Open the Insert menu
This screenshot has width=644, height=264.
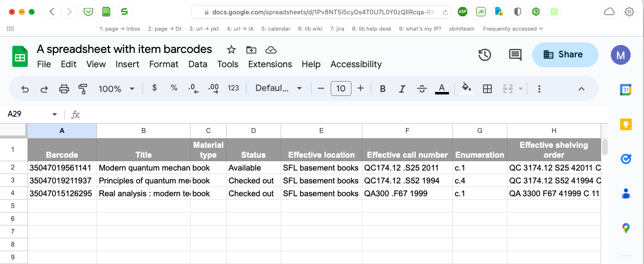click(127, 64)
